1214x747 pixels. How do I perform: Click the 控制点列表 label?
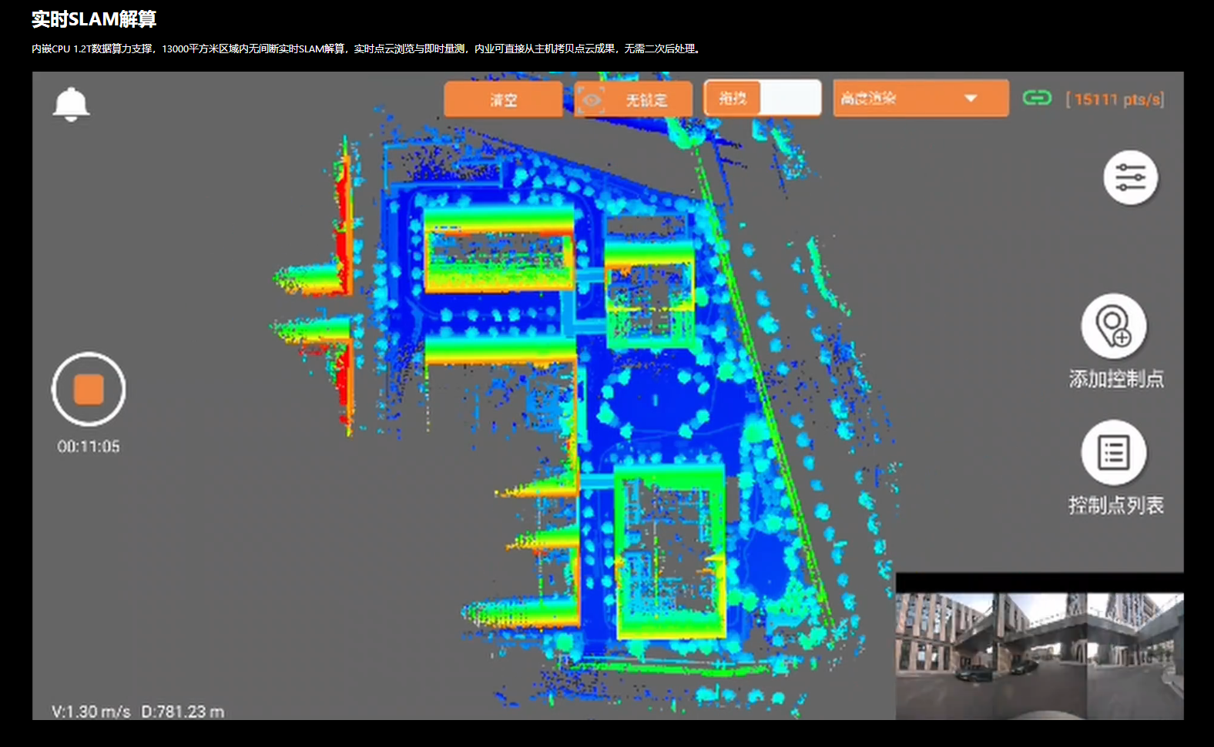tap(1115, 505)
